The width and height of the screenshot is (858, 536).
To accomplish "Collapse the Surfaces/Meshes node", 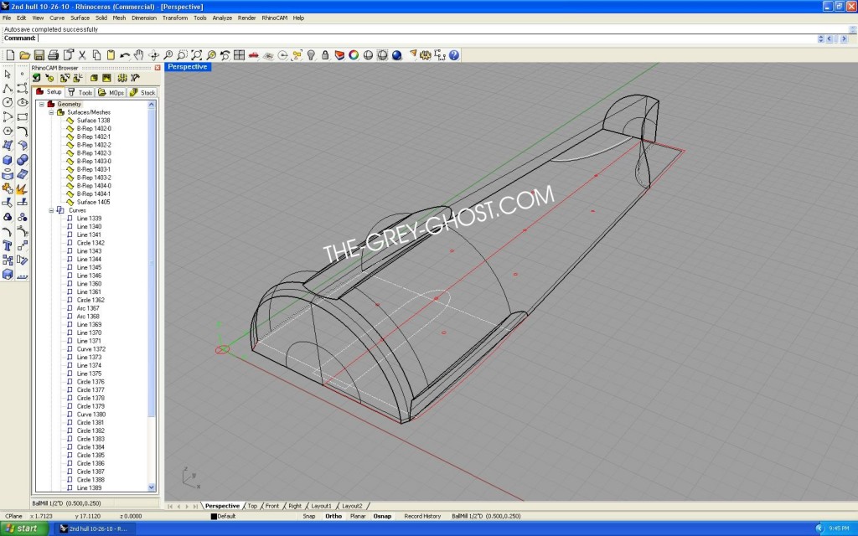I will [51, 112].
